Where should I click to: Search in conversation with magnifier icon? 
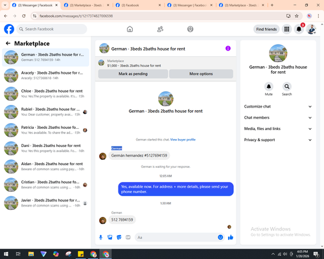coord(287,87)
